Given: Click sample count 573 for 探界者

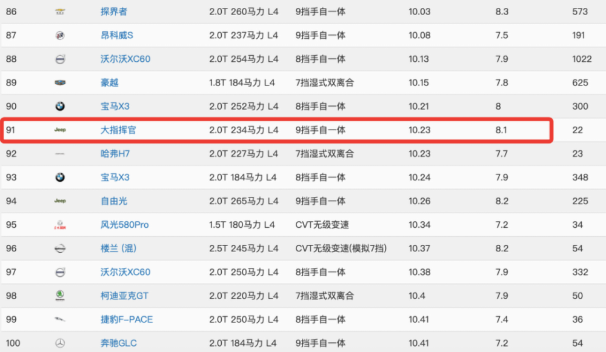Looking at the screenshot, I should click(580, 12).
